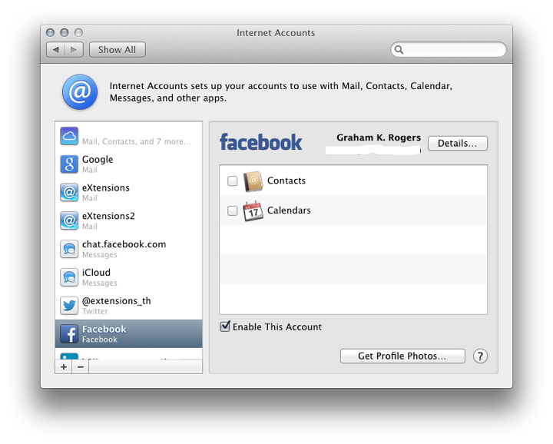This screenshot has width=553, height=444.
Task: Click the Facebook f icon in sidebar
Action: [x=69, y=333]
